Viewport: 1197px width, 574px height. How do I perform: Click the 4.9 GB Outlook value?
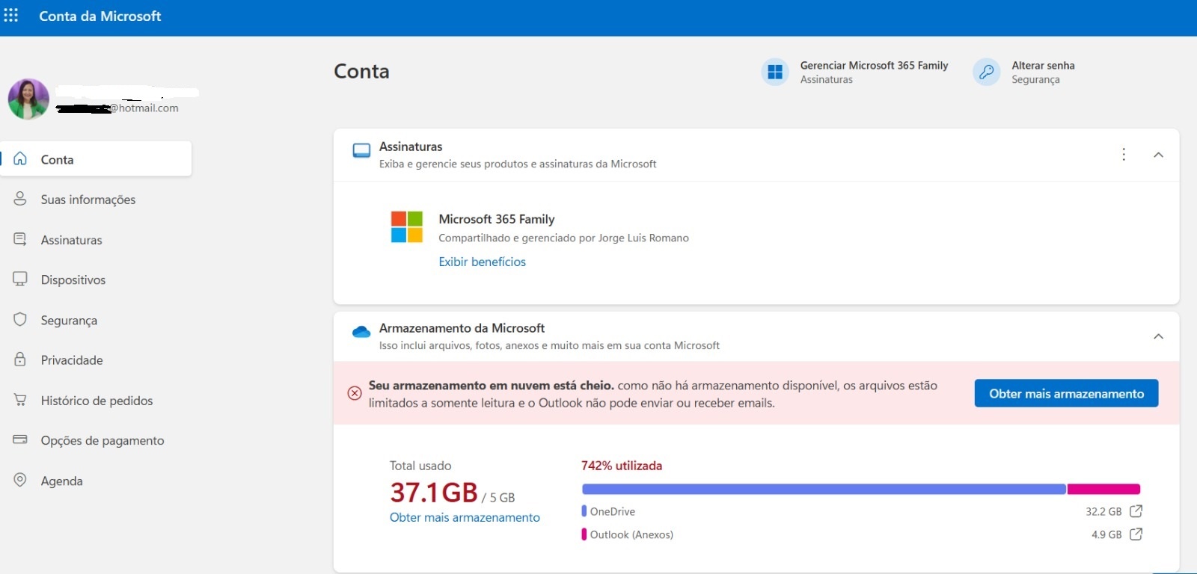1106,534
